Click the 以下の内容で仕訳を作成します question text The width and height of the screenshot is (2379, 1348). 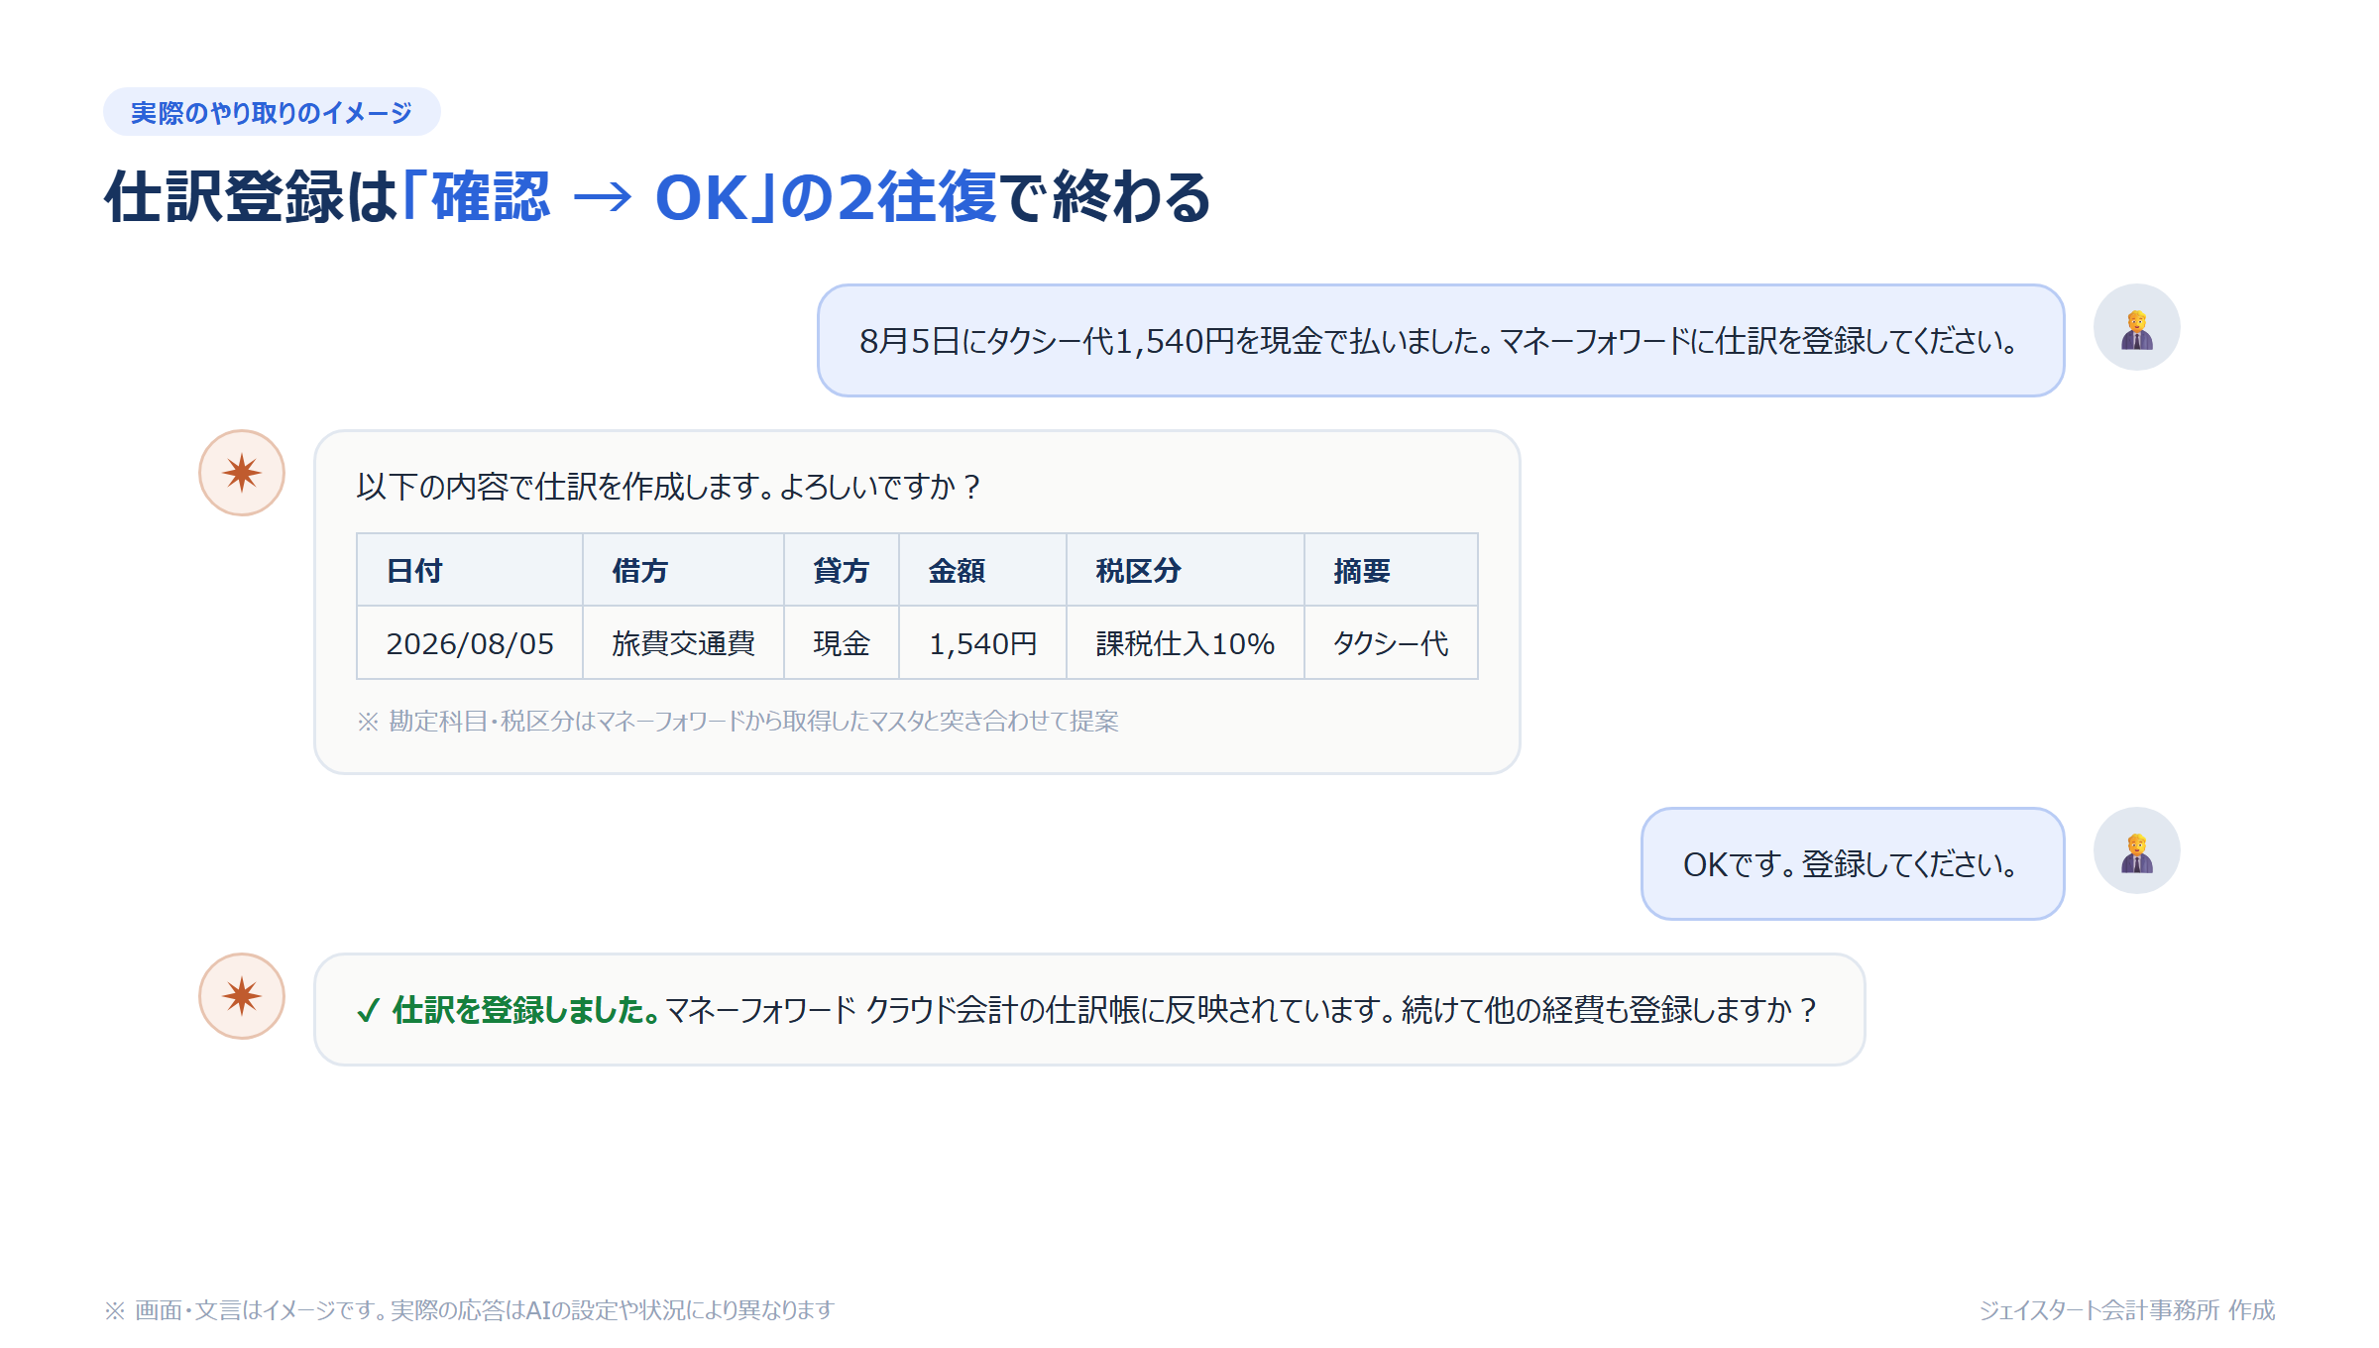[669, 487]
